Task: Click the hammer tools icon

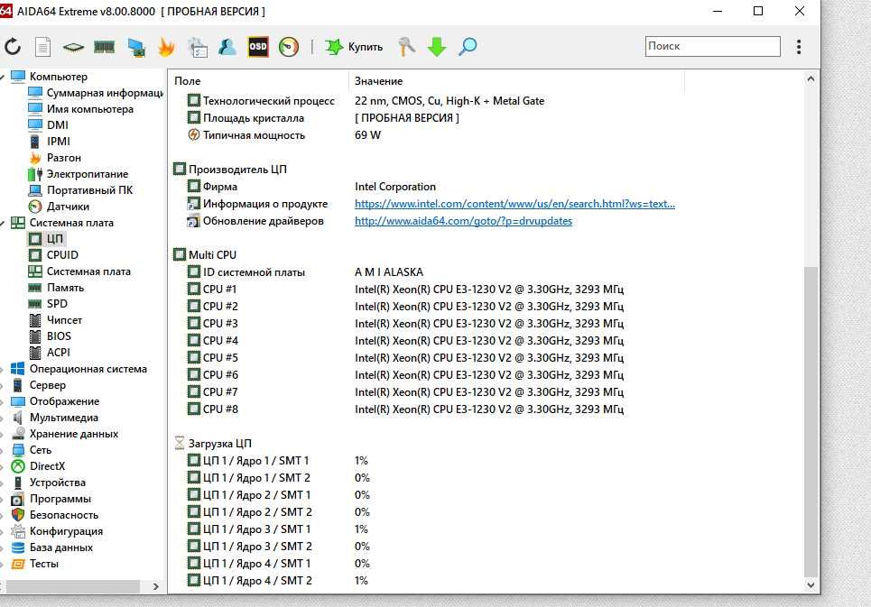Action: click(406, 47)
